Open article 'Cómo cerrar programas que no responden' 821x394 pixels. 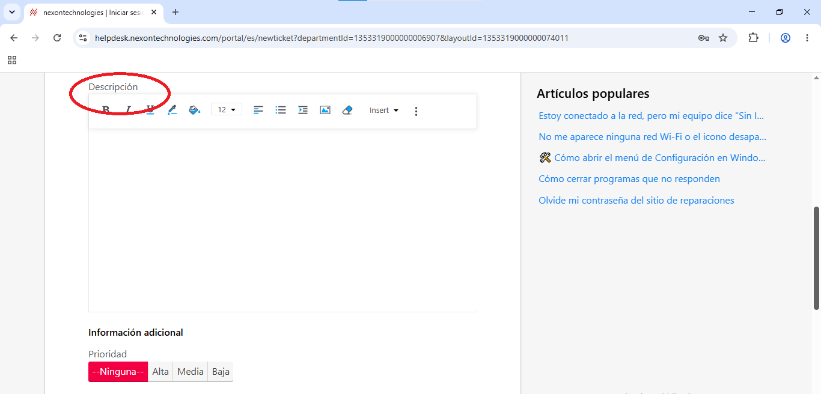(x=629, y=179)
